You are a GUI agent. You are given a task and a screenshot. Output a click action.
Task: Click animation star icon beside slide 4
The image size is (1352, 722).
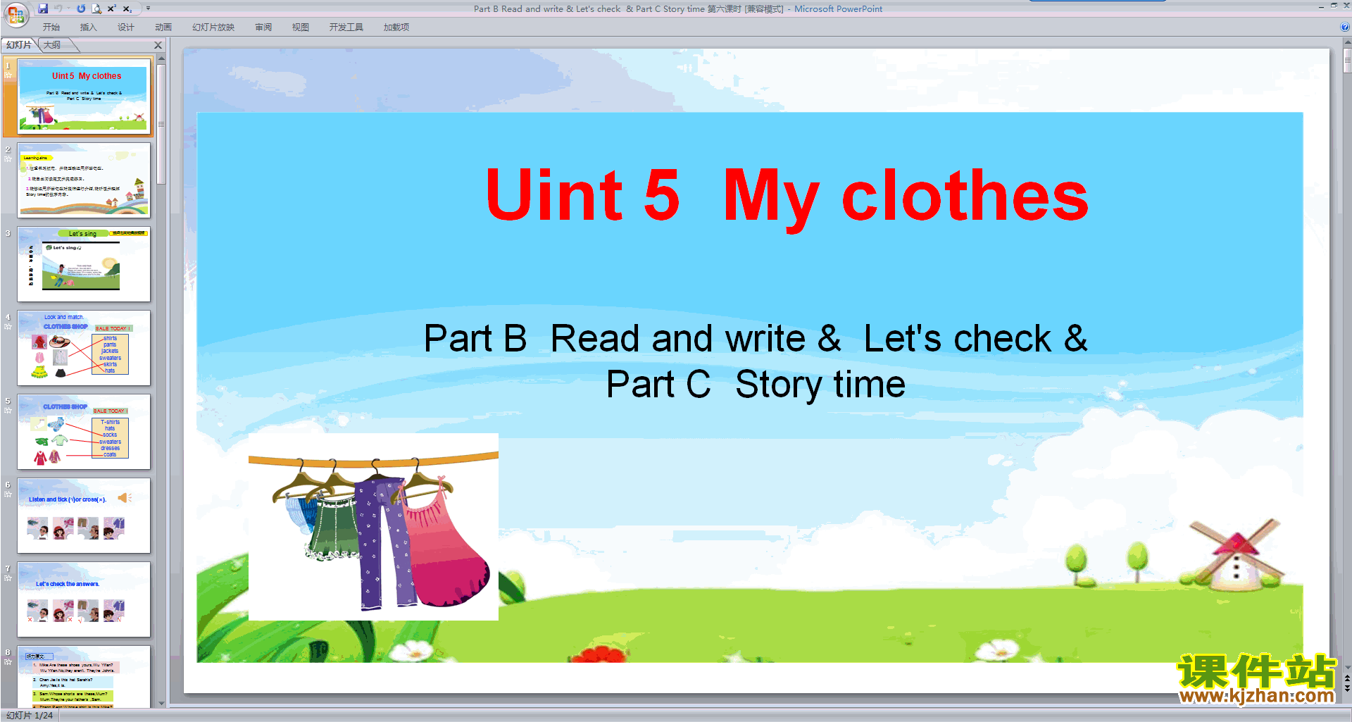point(8,326)
